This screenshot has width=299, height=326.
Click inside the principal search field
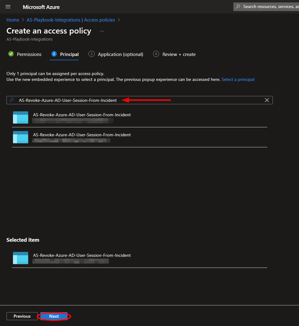click(140, 100)
